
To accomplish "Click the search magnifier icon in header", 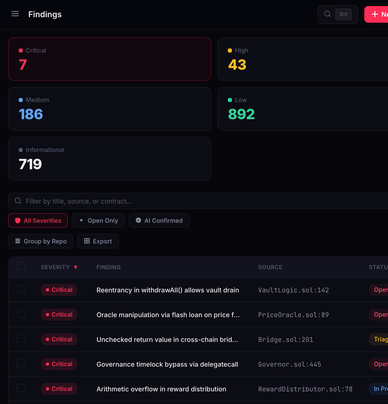I will click(327, 14).
